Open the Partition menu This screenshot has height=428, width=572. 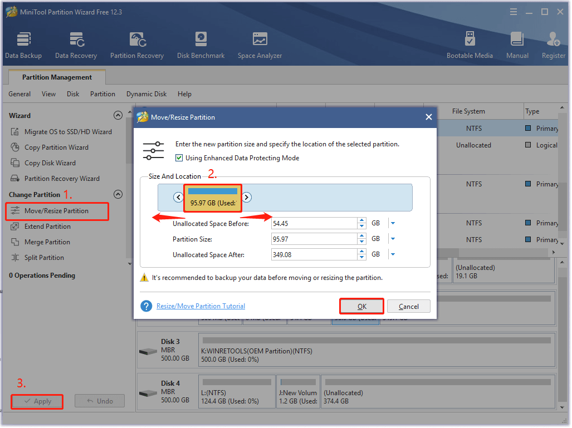102,94
